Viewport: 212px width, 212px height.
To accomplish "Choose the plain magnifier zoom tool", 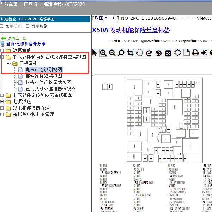I will click(121, 53).
